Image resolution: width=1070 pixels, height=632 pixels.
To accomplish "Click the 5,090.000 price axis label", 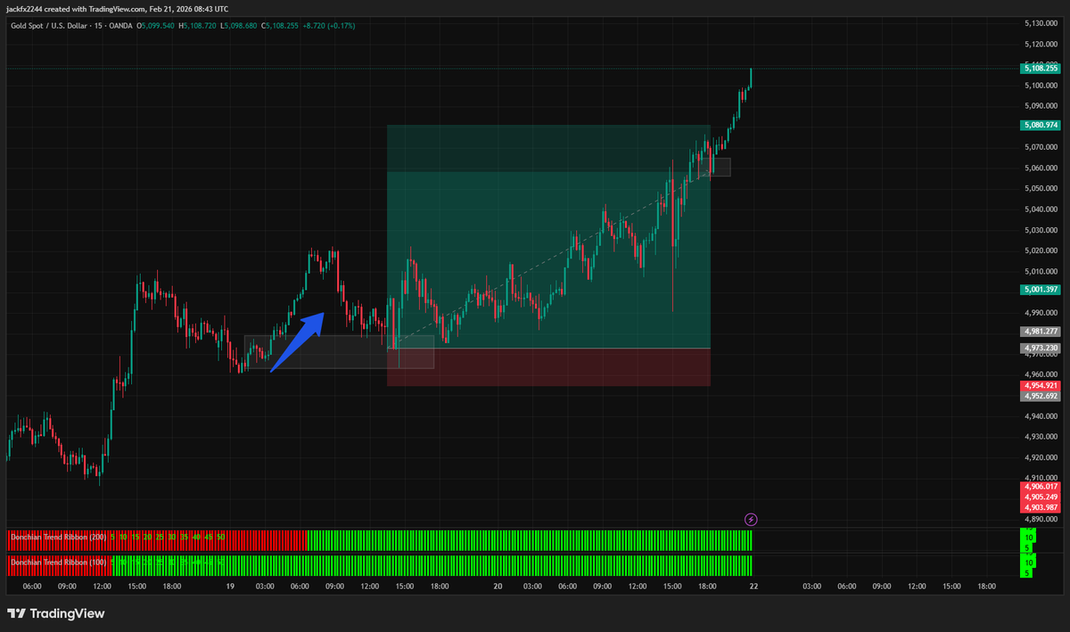I will 1041,106.
